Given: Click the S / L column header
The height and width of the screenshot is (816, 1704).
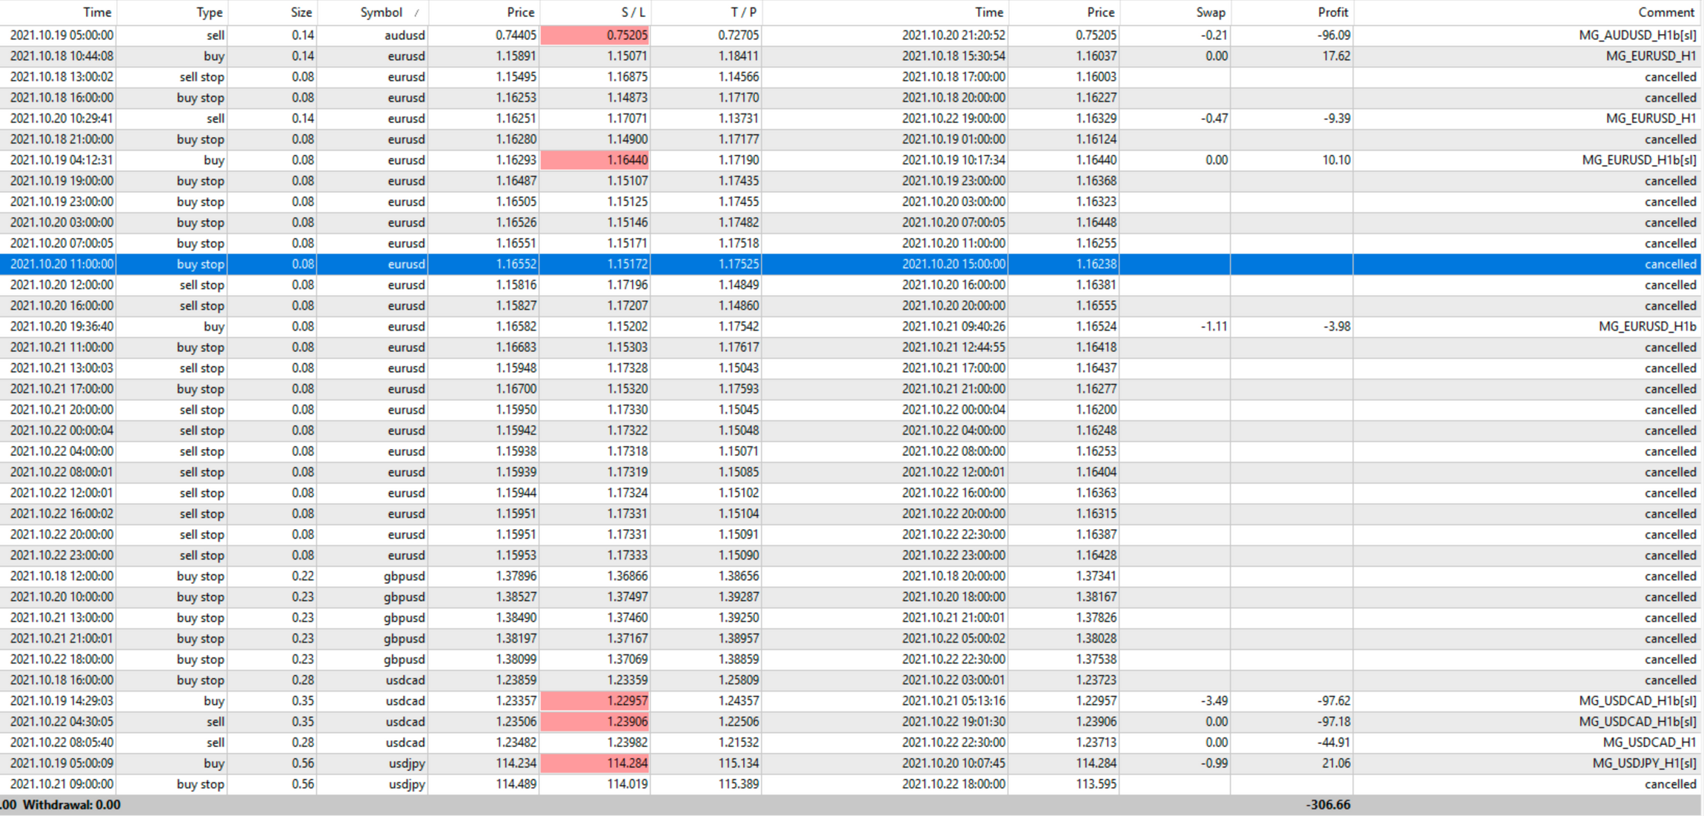Looking at the screenshot, I should pos(632,12).
